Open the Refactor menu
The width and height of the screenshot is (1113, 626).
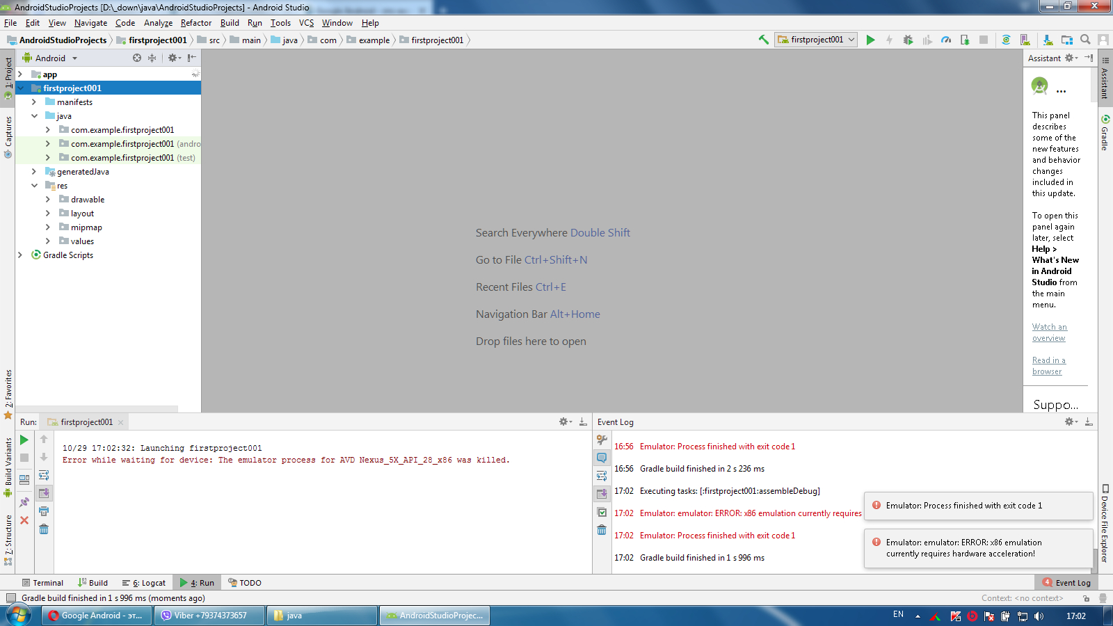pos(196,22)
